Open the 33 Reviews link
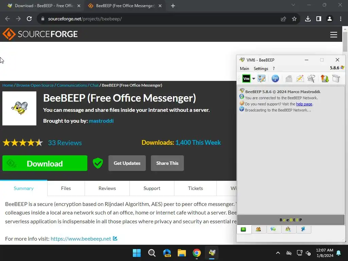Screen dimensions: 348x261 [x=65, y=143]
